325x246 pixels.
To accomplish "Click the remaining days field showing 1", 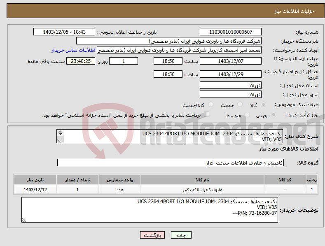I will tap(124, 61).
